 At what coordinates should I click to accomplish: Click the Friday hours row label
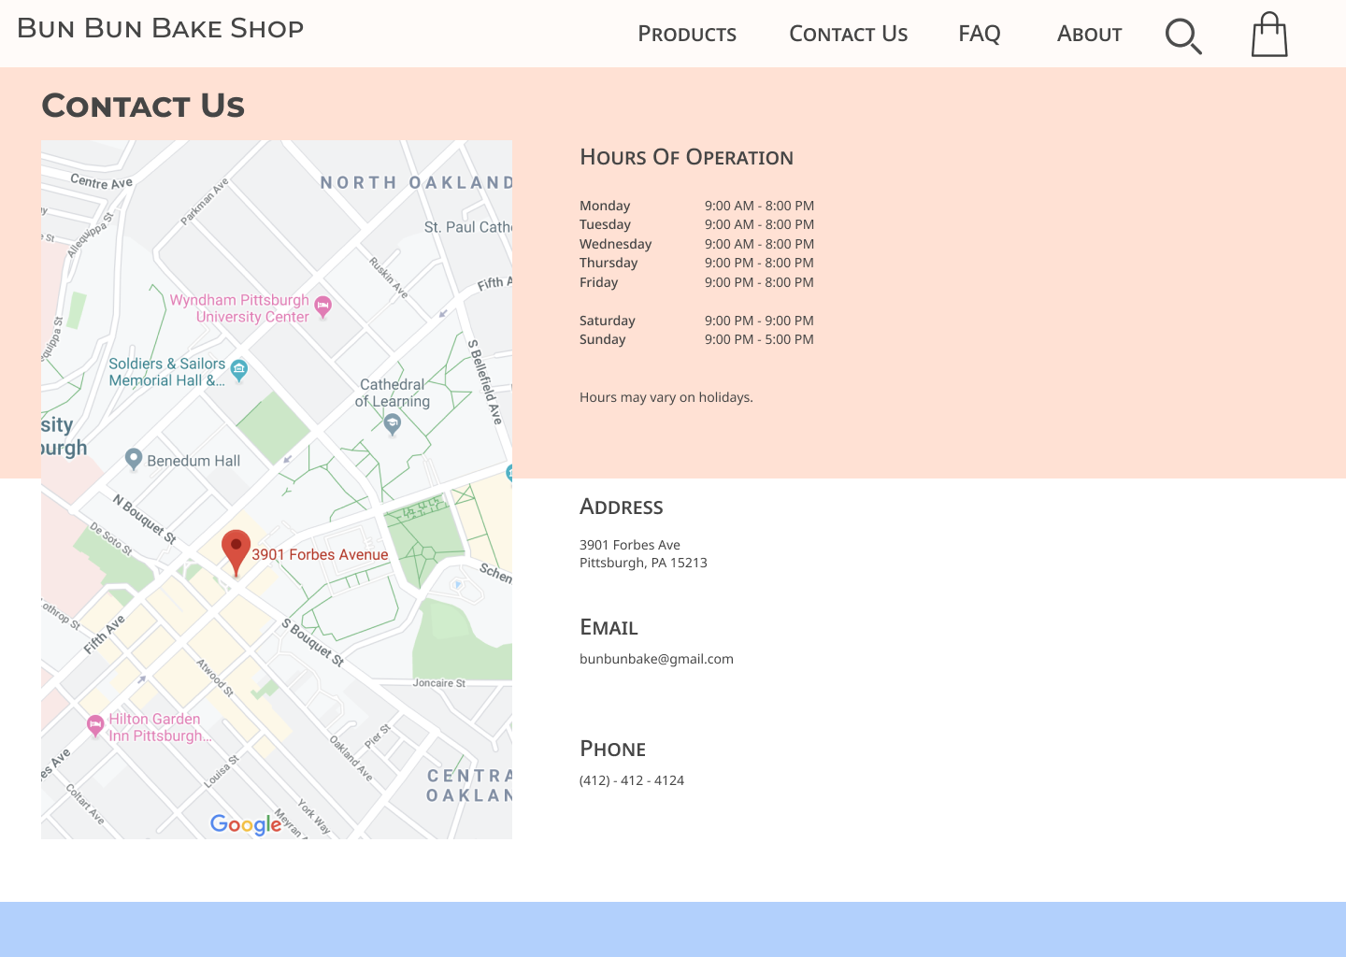[x=598, y=282]
